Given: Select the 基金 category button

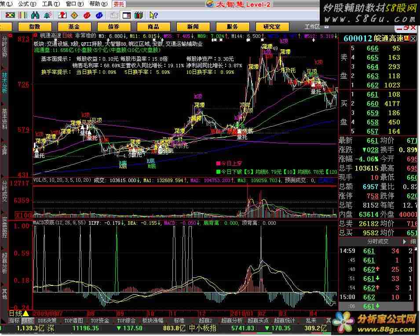Looking at the screenshot, I should point(74,26).
